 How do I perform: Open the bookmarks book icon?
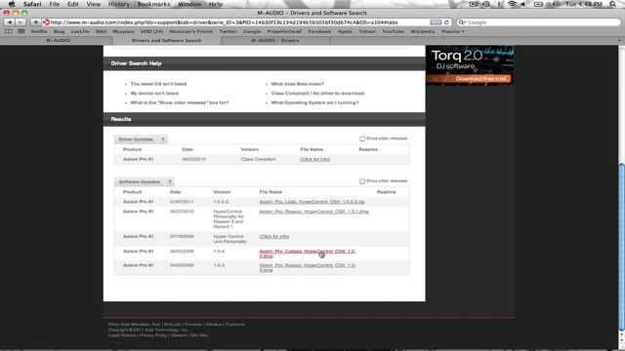(9, 31)
